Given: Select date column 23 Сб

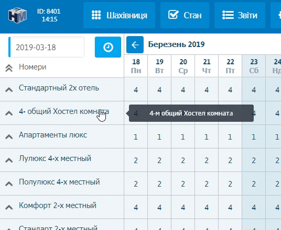Looking at the screenshot, I should point(254,66).
